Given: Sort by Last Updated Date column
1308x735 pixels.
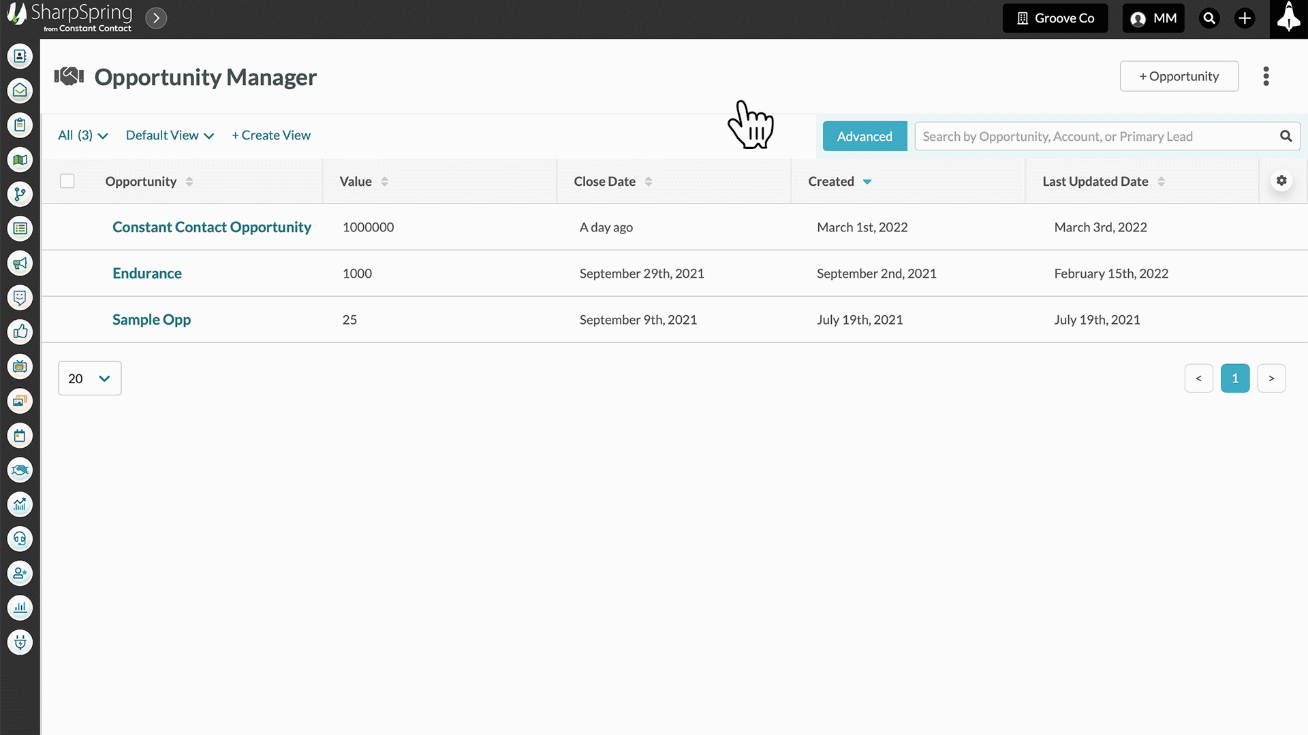Looking at the screenshot, I should (1104, 182).
